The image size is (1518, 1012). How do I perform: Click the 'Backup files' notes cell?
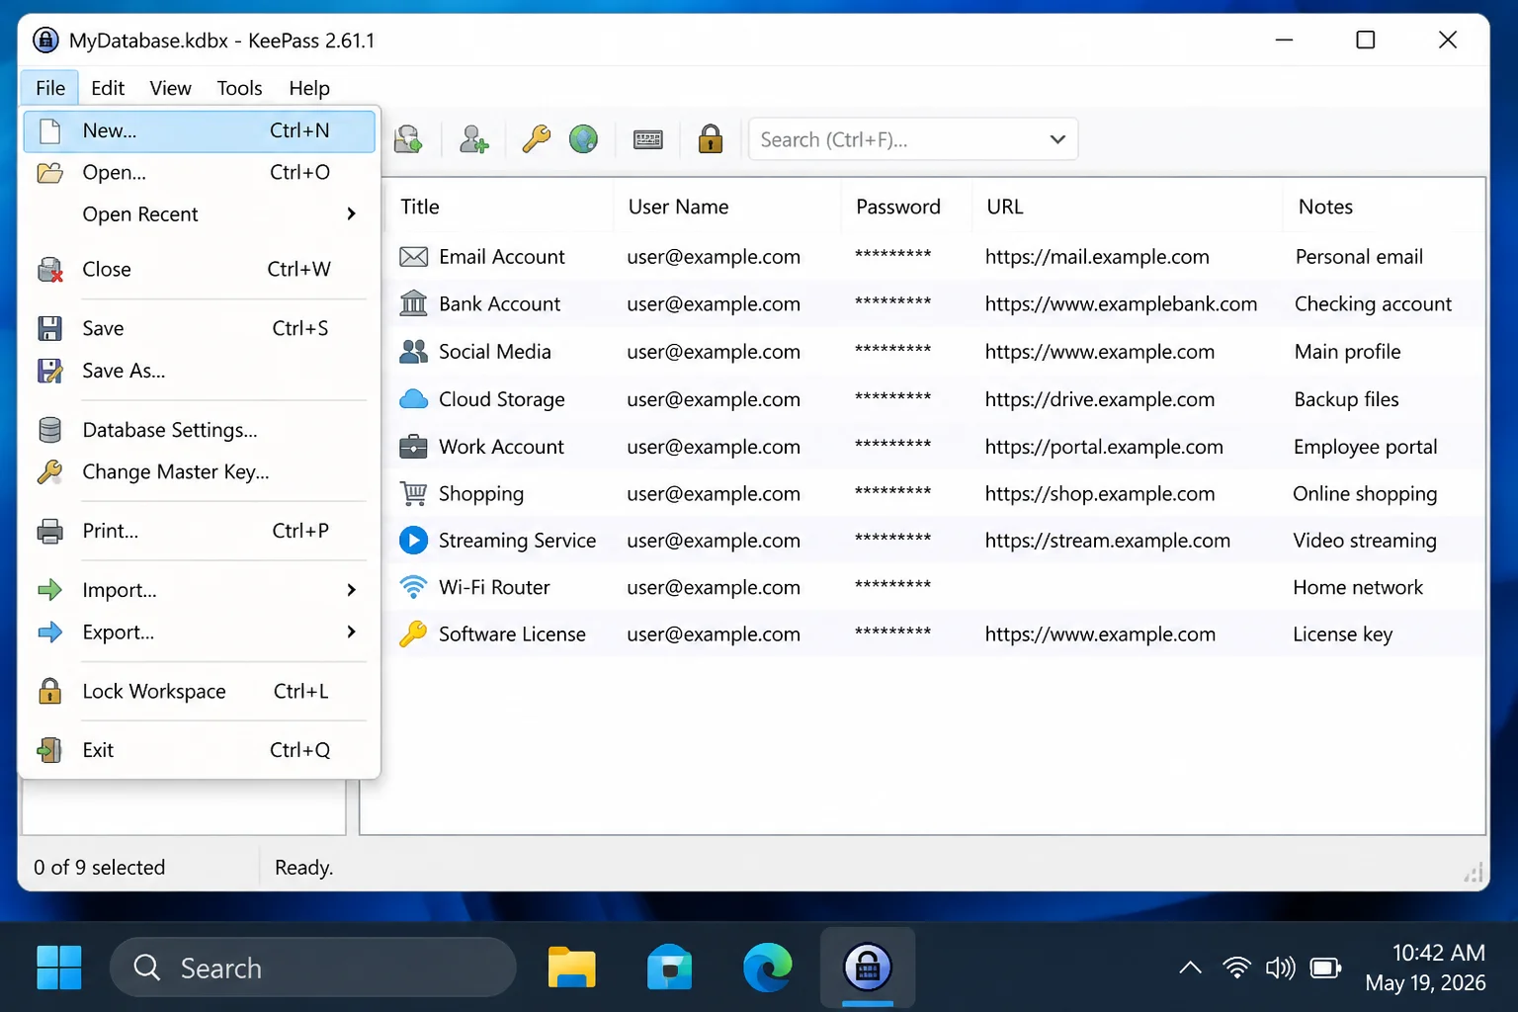(1346, 399)
